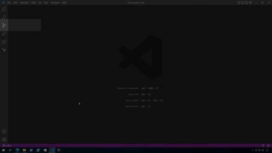This screenshot has height=153, width=272.
Task: Click "Open Recent" text on welcome screen
Action: pos(132,106)
